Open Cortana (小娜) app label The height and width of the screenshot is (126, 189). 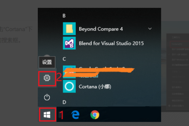coord(95,87)
